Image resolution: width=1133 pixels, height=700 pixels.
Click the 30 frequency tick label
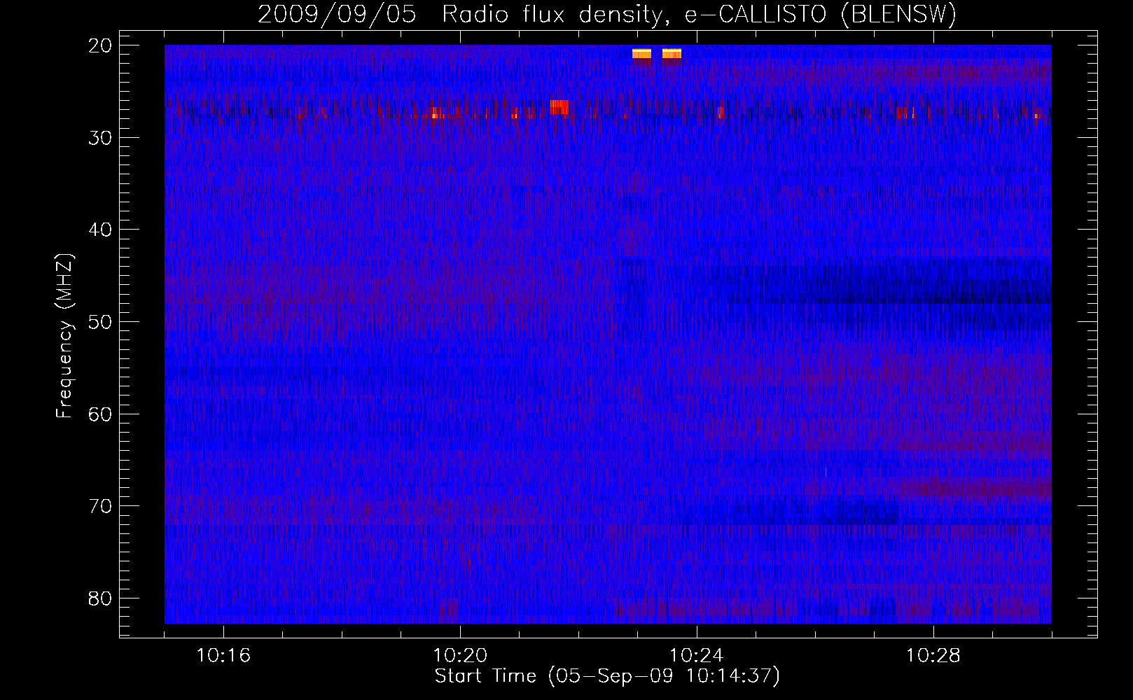point(101,138)
